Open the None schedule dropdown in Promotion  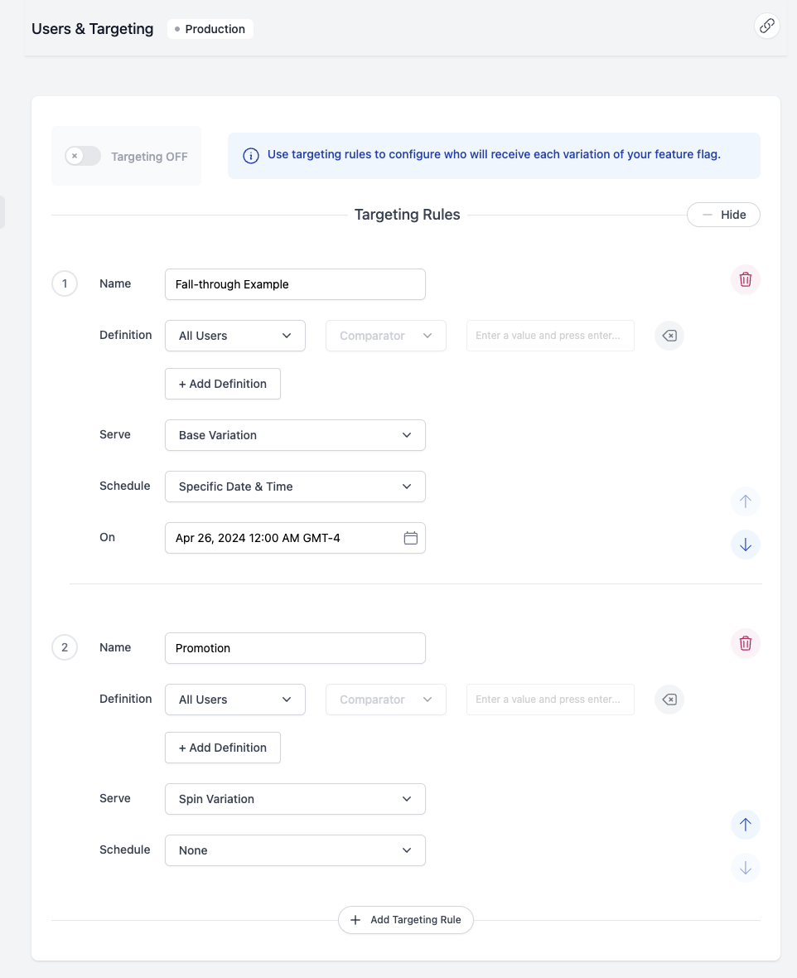(295, 850)
